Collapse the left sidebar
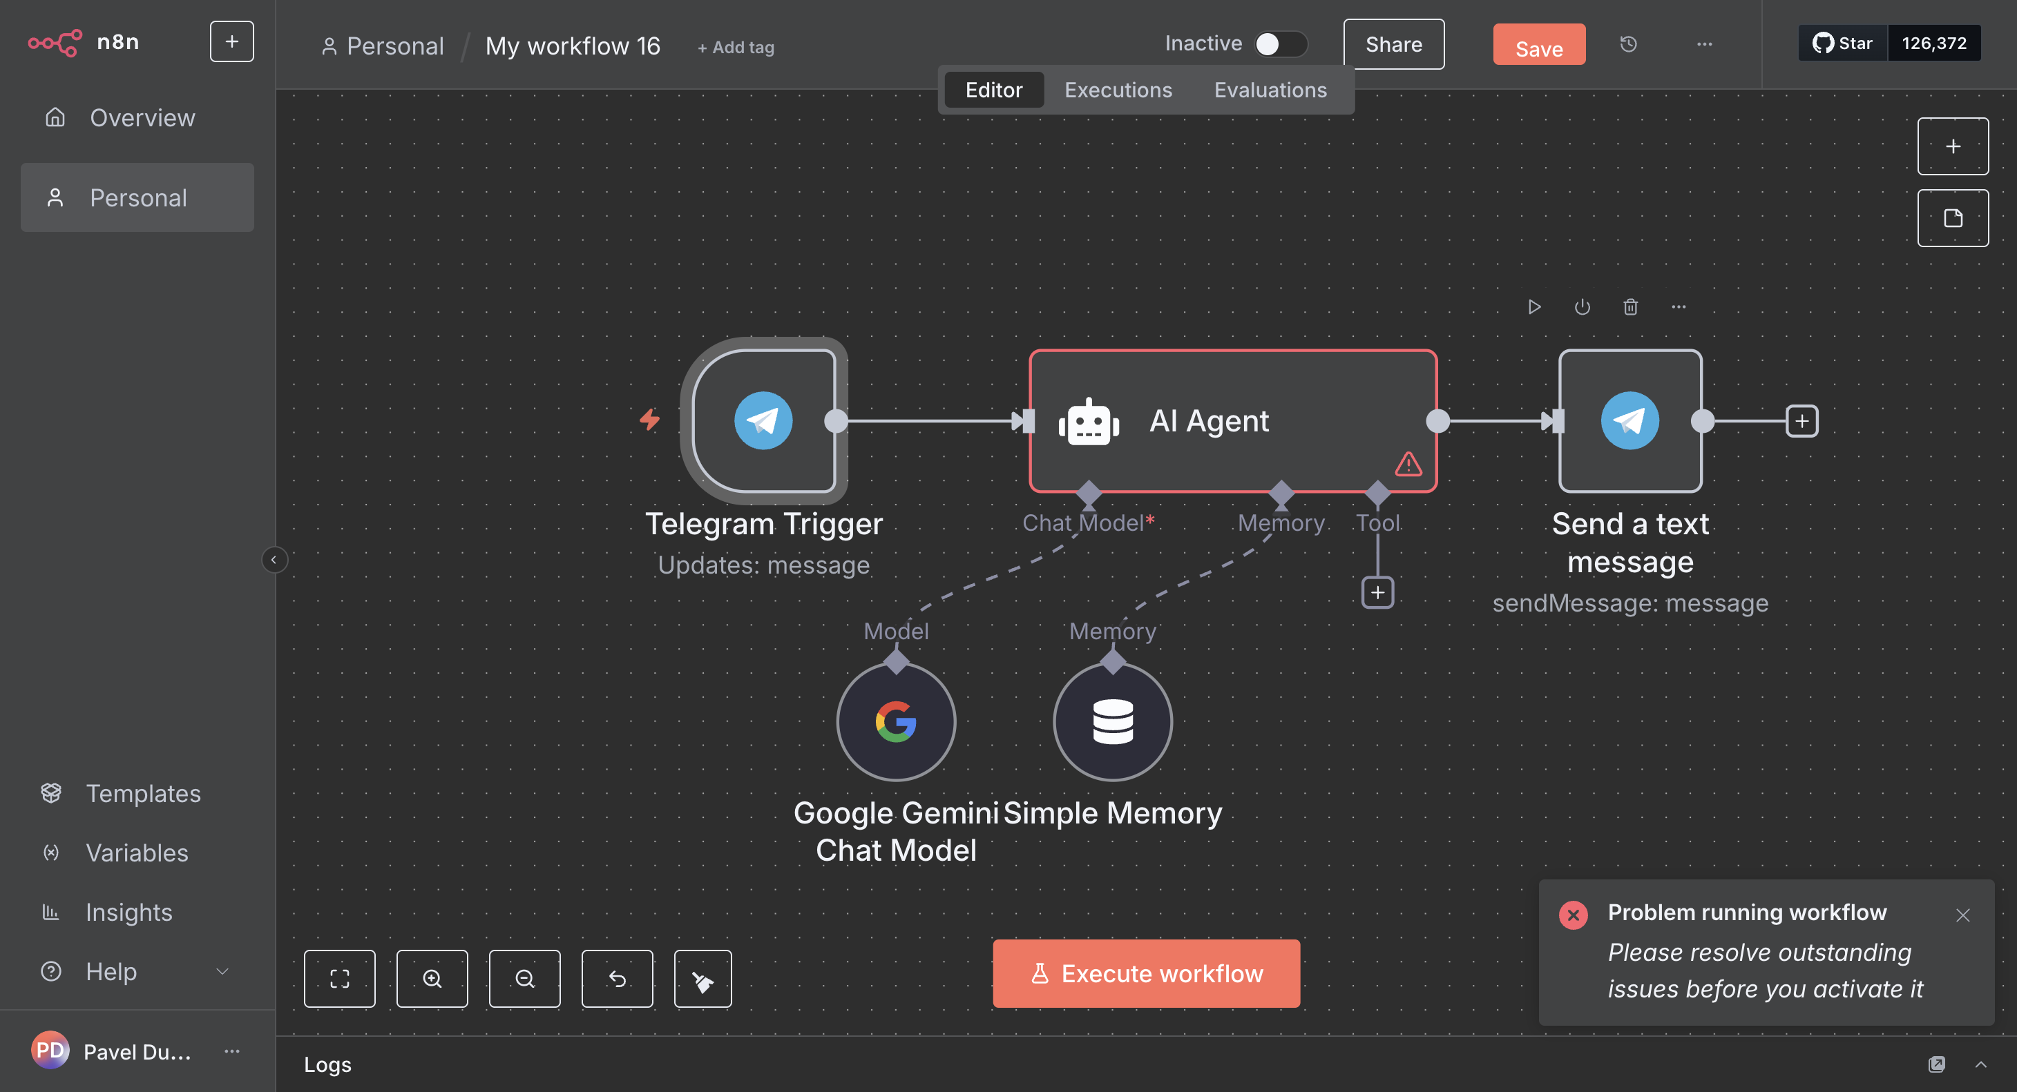2017x1092 pixels. [x=274, y=559]
